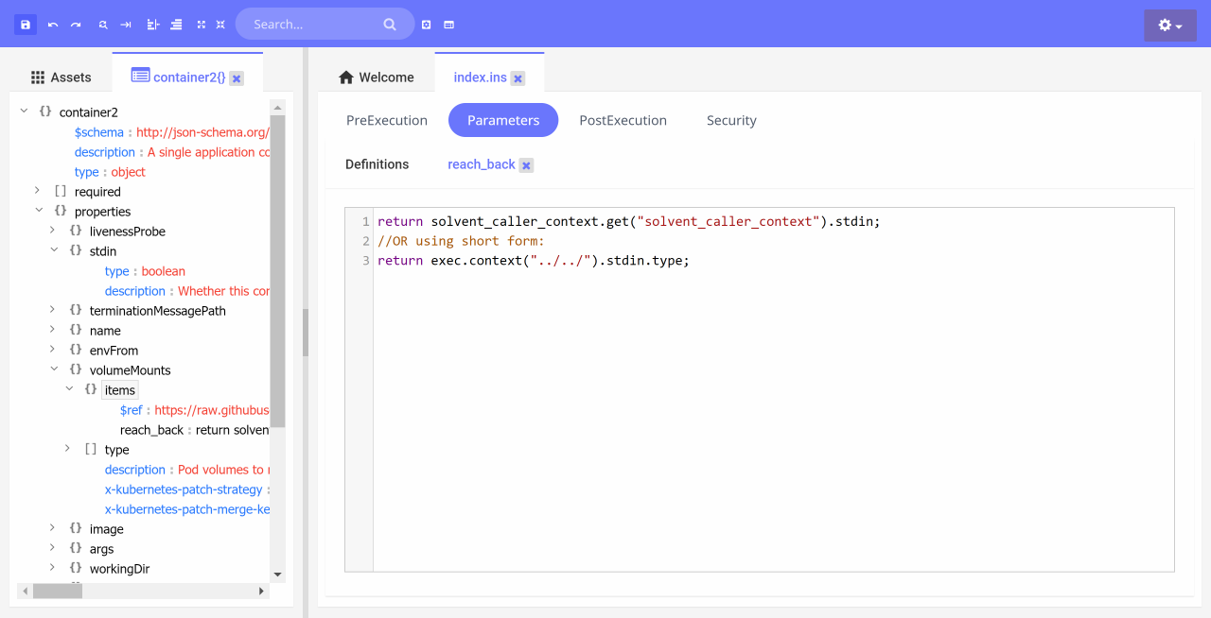Open the settings gear dropdown

click(x=1169, y=26)
